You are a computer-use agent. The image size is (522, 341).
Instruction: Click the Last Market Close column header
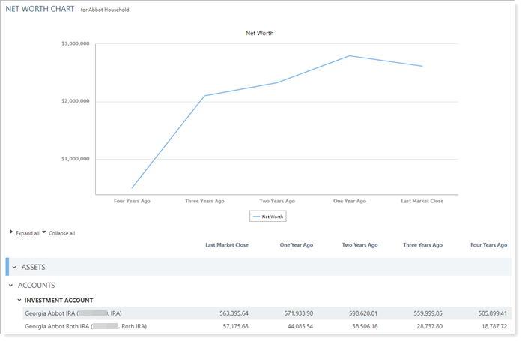point(227,245)
